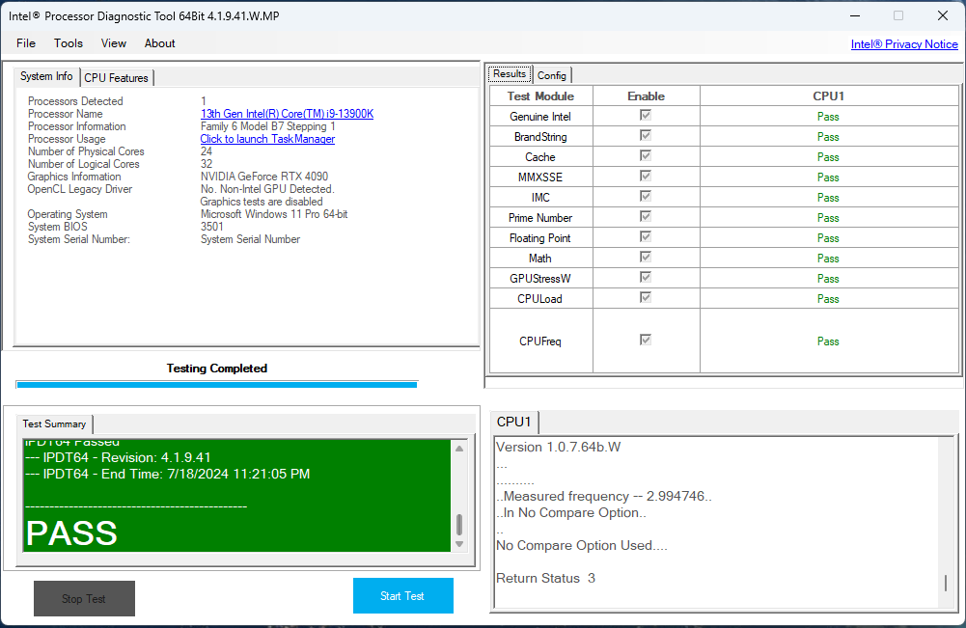This screenshot has width=966, height=628.
Task: Click to launch TaskManager link
Action: click(267, 139)
